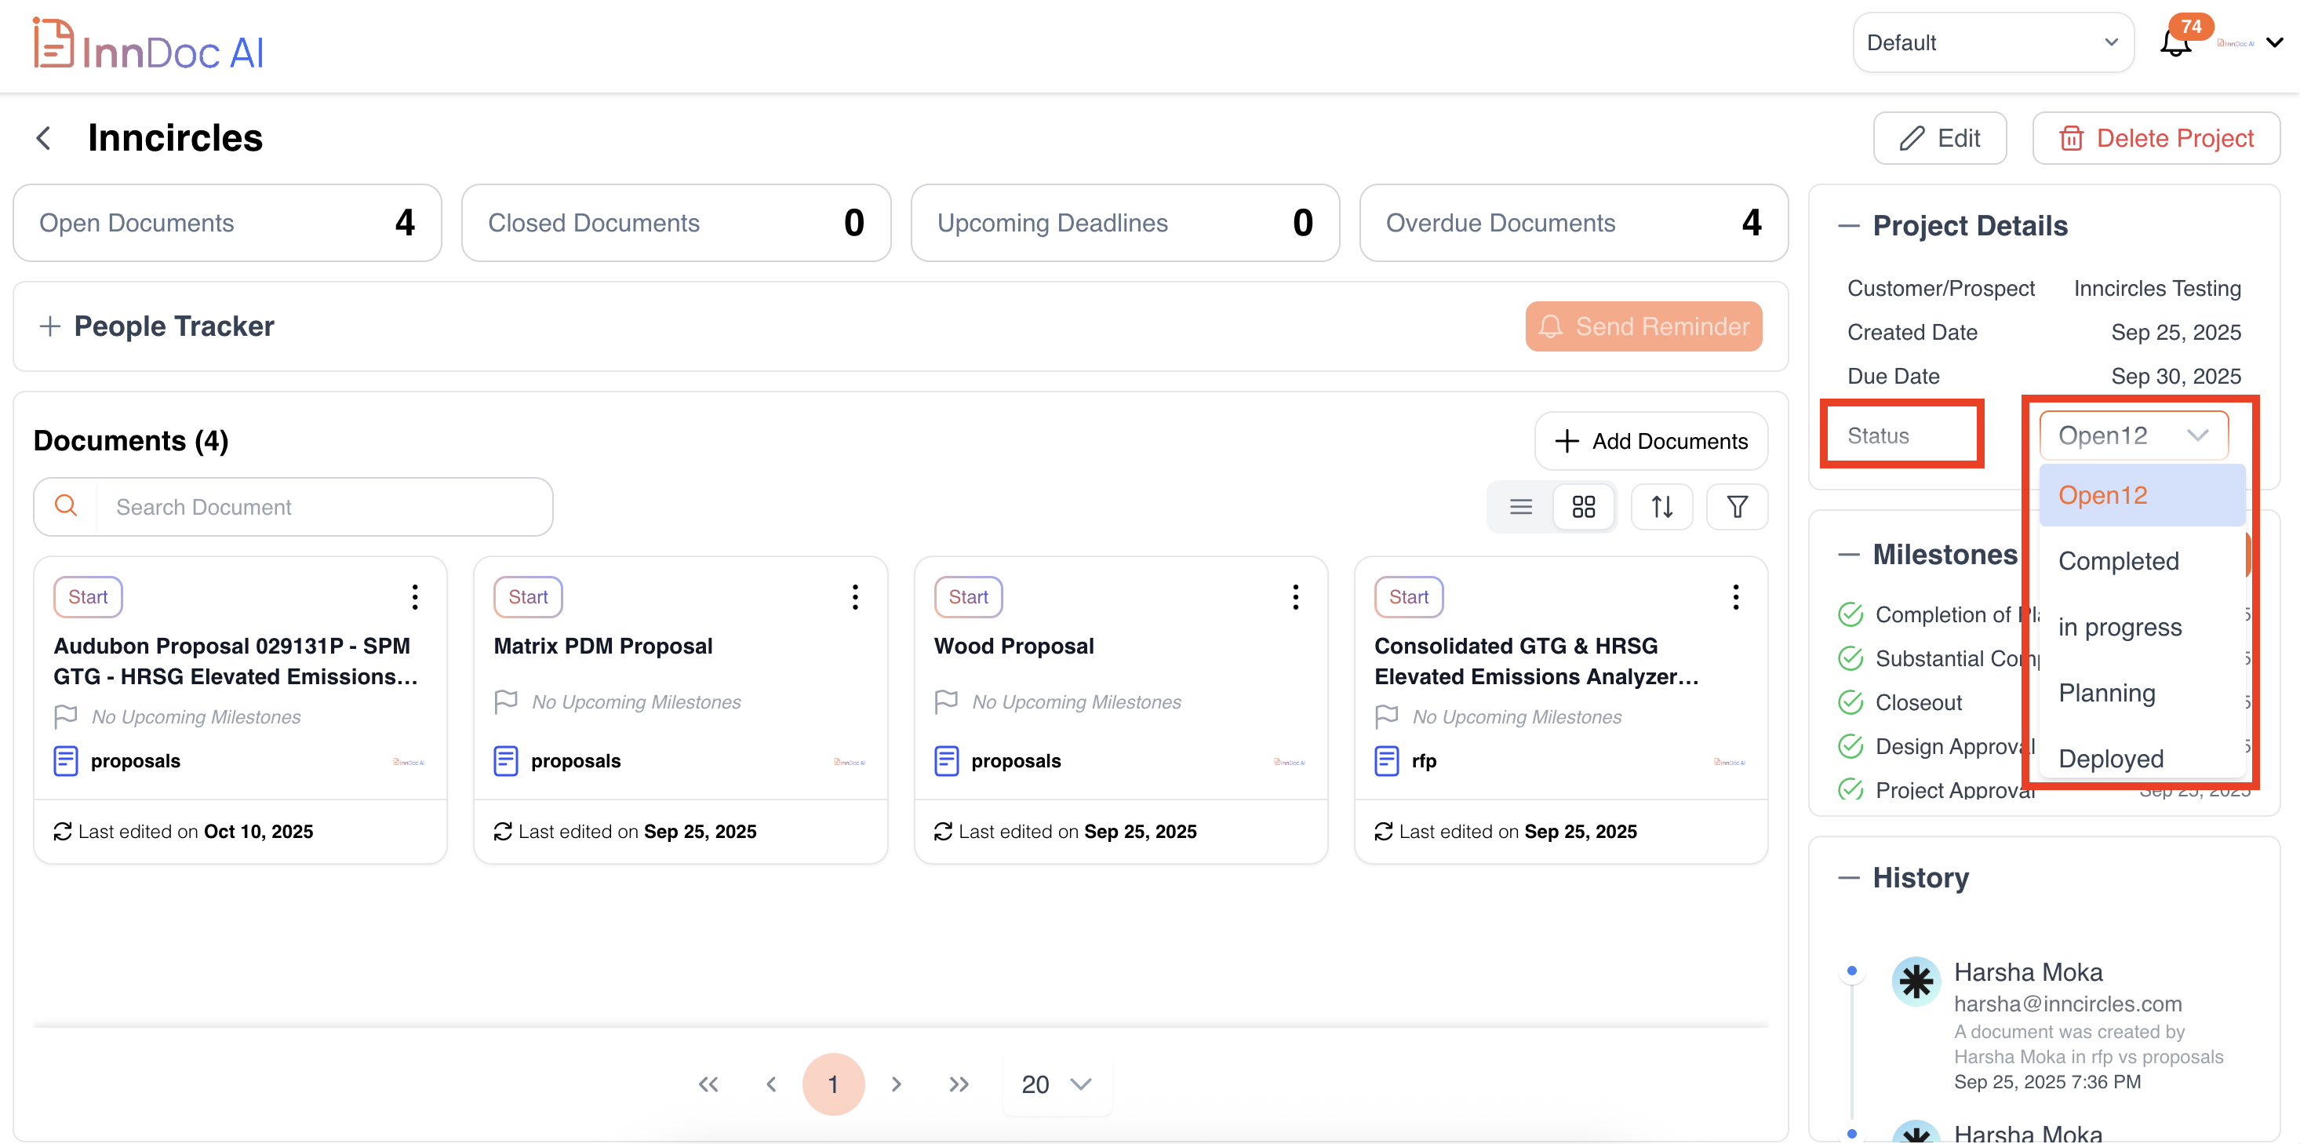Select Completed status option
The image size is (2300, 1144).
(x=2118, y=561)
